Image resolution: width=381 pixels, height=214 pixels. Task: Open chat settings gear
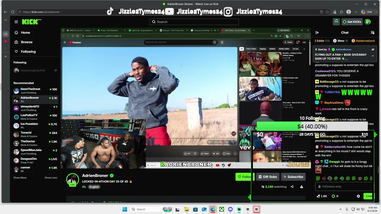(x=358, y=196)
